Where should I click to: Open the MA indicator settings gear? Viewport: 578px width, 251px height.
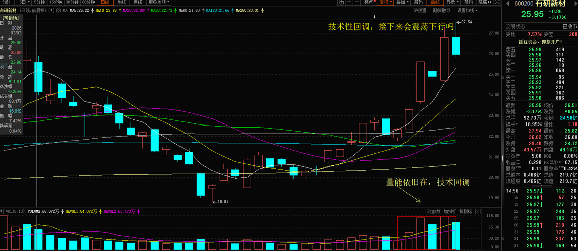coord(58,11)
